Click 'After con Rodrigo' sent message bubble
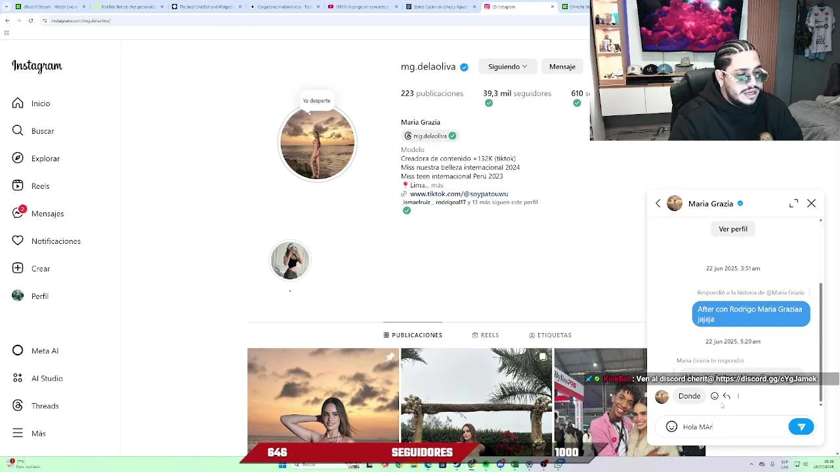Screen dimensions: 840x472 751,314
